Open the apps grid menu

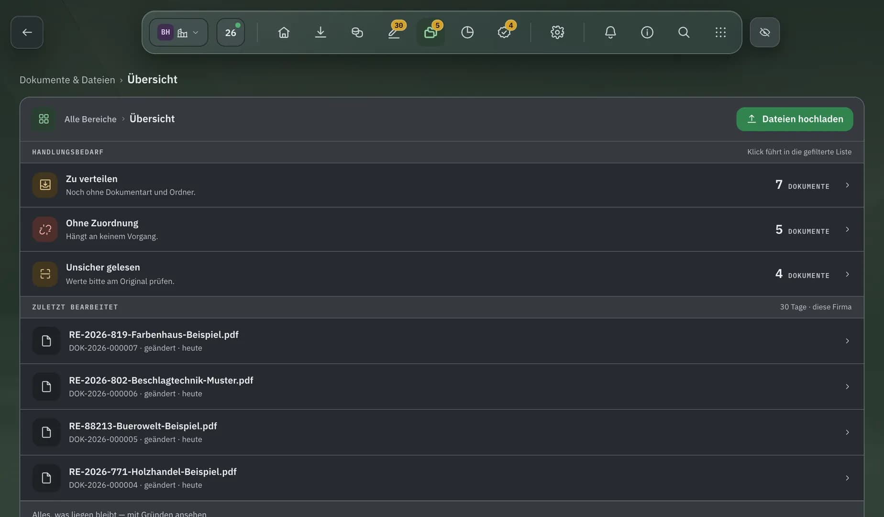click(721, 32)
